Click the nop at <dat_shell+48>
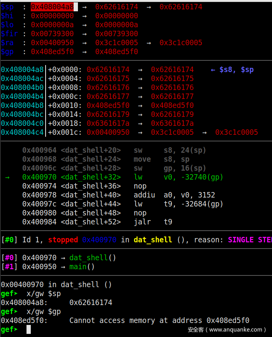 pos(140,213)
